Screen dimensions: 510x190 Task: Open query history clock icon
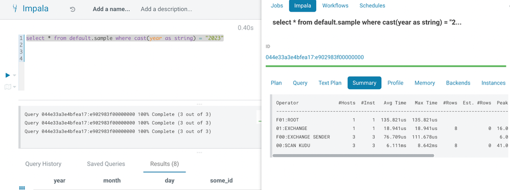(73, 9)
